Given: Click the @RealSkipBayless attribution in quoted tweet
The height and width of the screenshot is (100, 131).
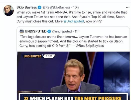Looking at the screenshot, I should [90, 46].
